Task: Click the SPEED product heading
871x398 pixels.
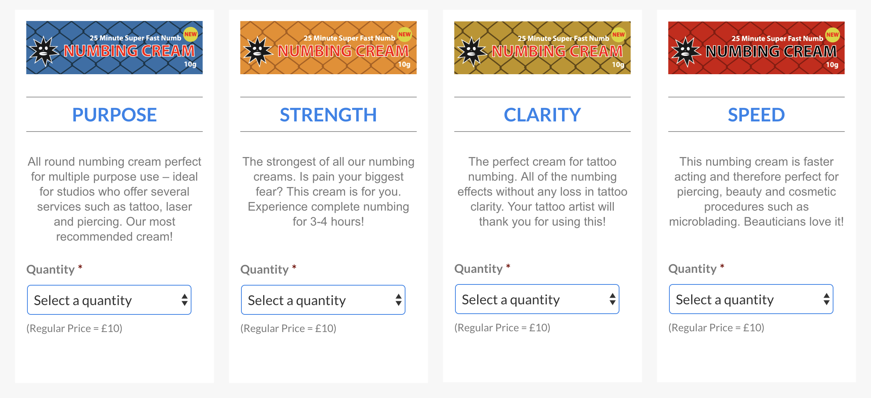Action: 756,115
